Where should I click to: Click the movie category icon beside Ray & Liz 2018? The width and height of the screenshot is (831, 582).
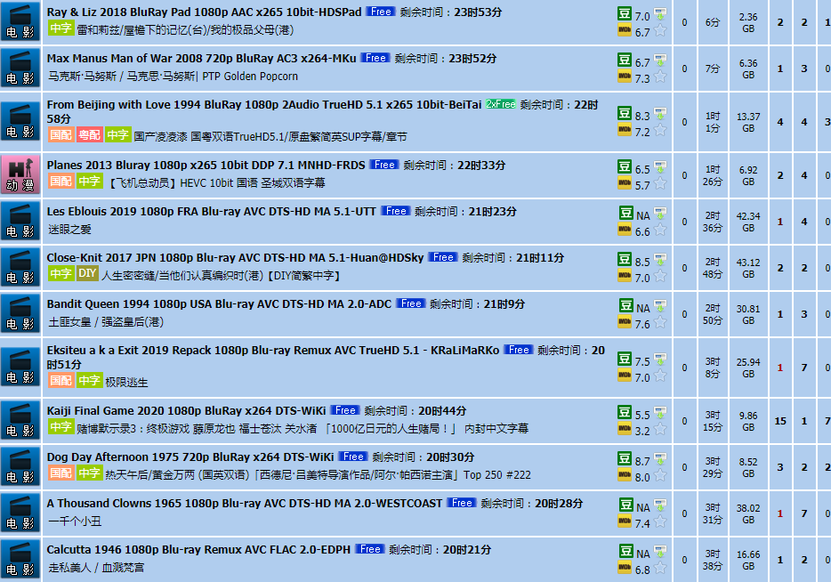click(x=20, y=22)
